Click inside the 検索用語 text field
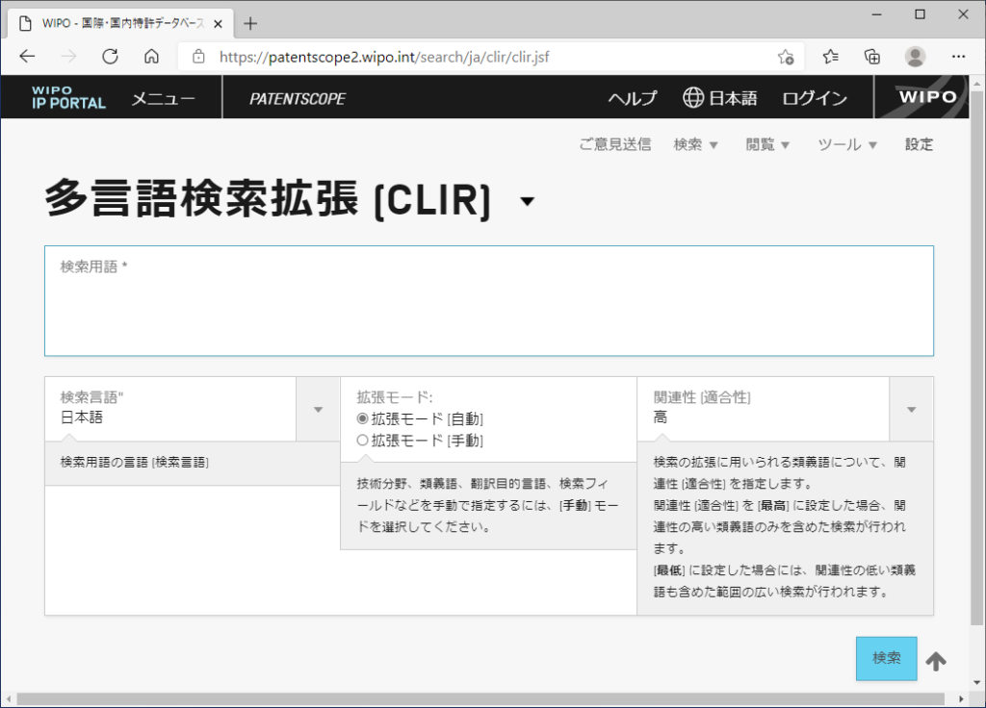This screenshot has width=986, height=708. click(x=488, y=308)
